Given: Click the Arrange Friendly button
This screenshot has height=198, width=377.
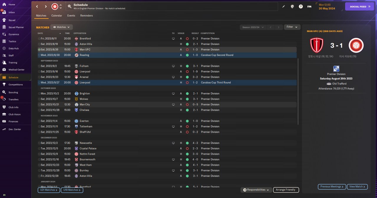Looking at the screenshot, I should click(x=286, y=190).
